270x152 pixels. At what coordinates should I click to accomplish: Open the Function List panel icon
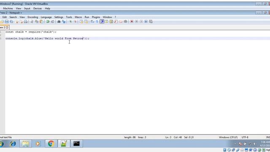tap(116, 22)
